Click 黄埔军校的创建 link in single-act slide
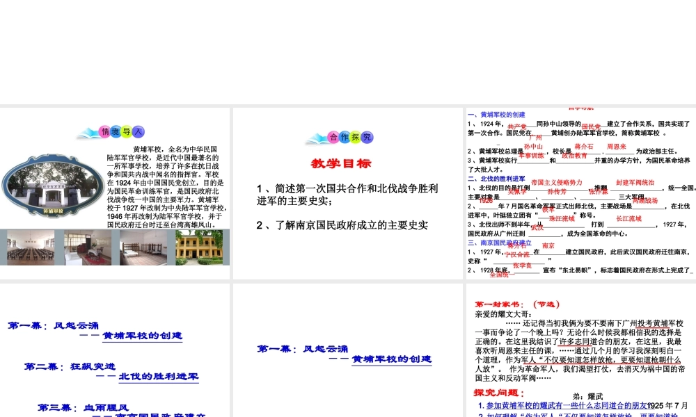This screenshot has height=417, width=696. (x=392, y=359)
